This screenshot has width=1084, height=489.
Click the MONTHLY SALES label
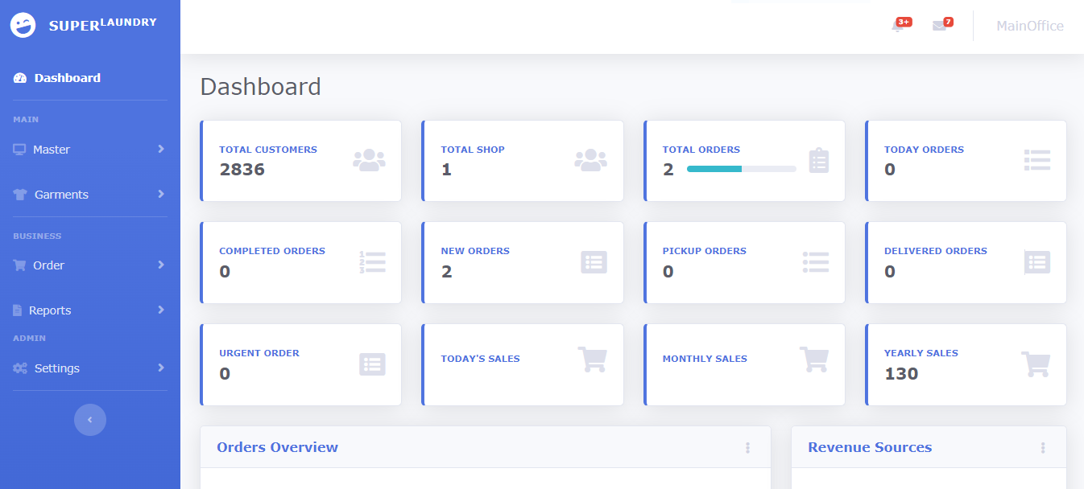[x=705, y=359]
